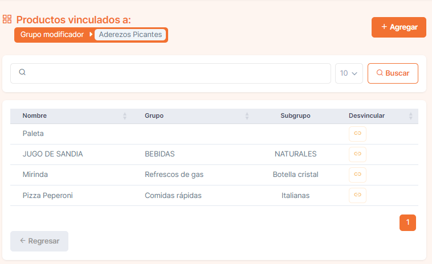
Task: Click the NATURALES subgroup cell
Action: click(x=296, y=154)
